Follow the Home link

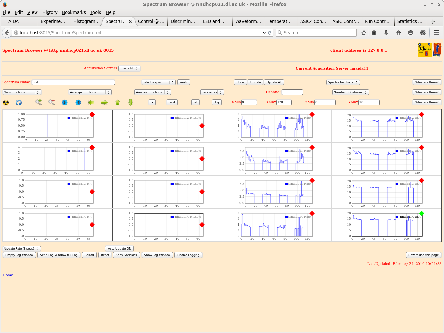coord(8,275)
